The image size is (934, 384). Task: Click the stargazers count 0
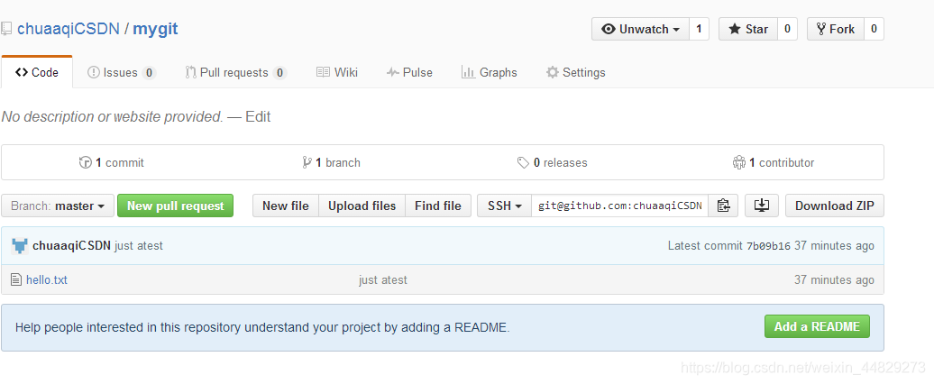coord(787,29)
